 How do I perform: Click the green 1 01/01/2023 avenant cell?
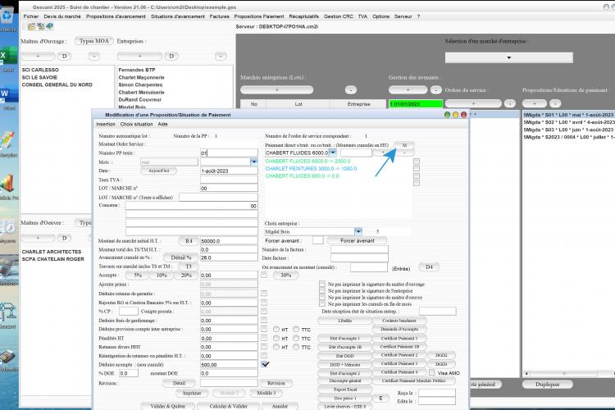[416, 104]
